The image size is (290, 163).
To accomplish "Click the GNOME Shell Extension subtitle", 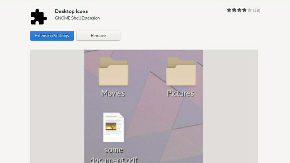I will pyautogui.click(x=77, y=18).
